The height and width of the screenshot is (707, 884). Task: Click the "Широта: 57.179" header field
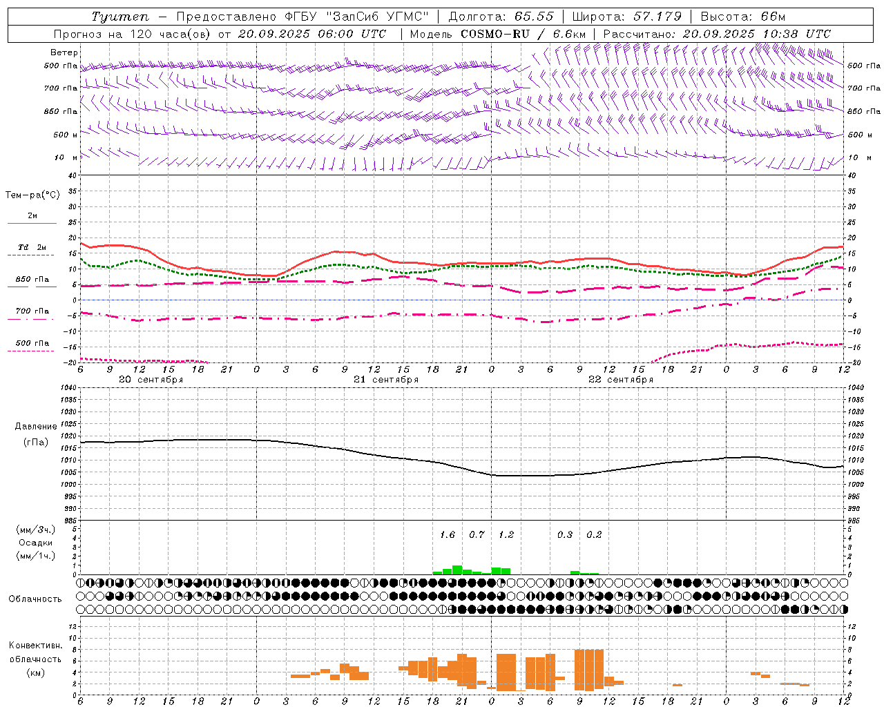click(627, 17)
